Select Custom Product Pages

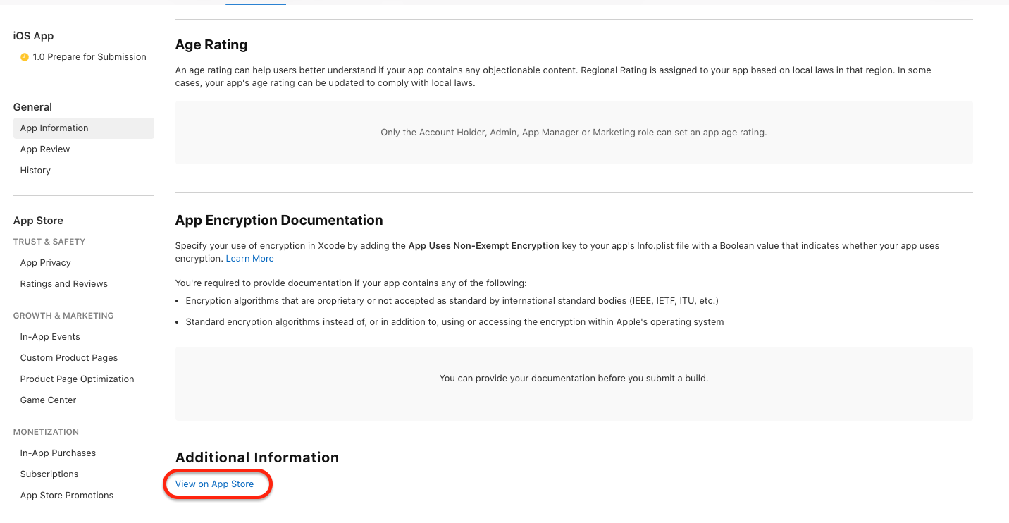[x=68, y=357]
